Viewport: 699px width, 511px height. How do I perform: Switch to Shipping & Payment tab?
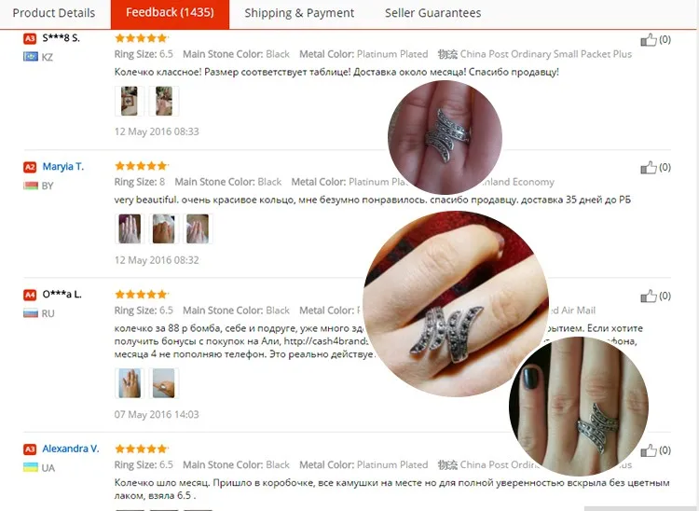299,13
